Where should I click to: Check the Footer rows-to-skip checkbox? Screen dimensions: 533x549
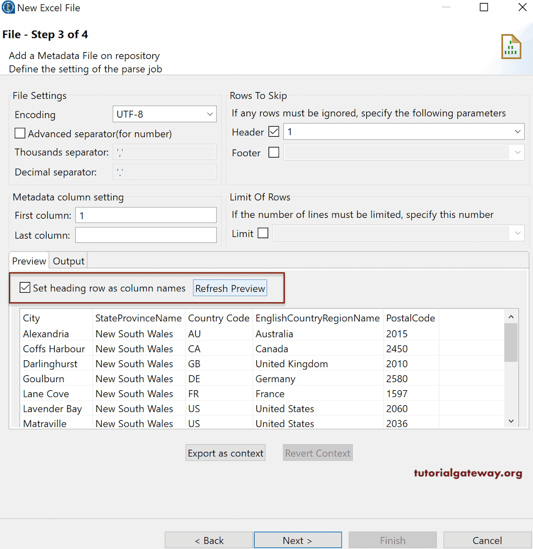tap(273, 153)
